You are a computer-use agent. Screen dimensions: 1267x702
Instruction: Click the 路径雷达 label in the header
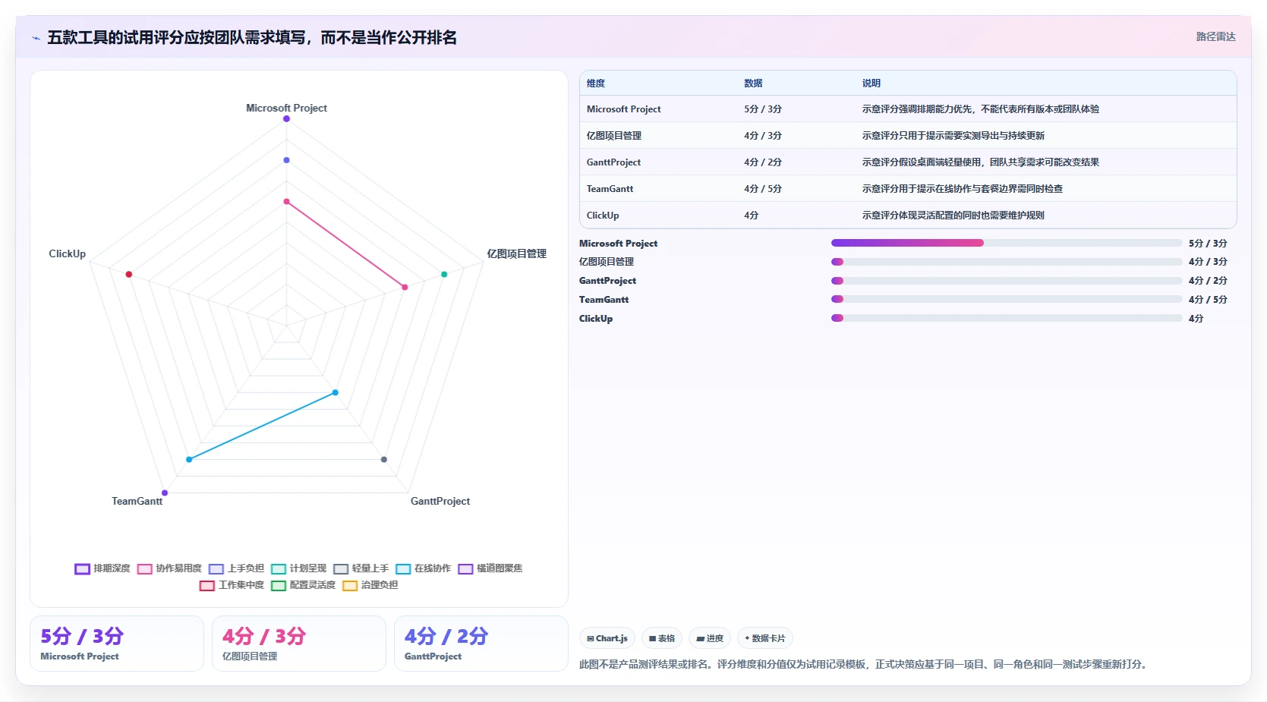pos(1216,36)
